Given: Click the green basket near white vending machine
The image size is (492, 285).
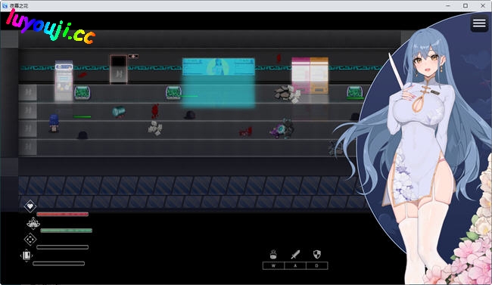Looking at the screenshot, I should point(83,93).
